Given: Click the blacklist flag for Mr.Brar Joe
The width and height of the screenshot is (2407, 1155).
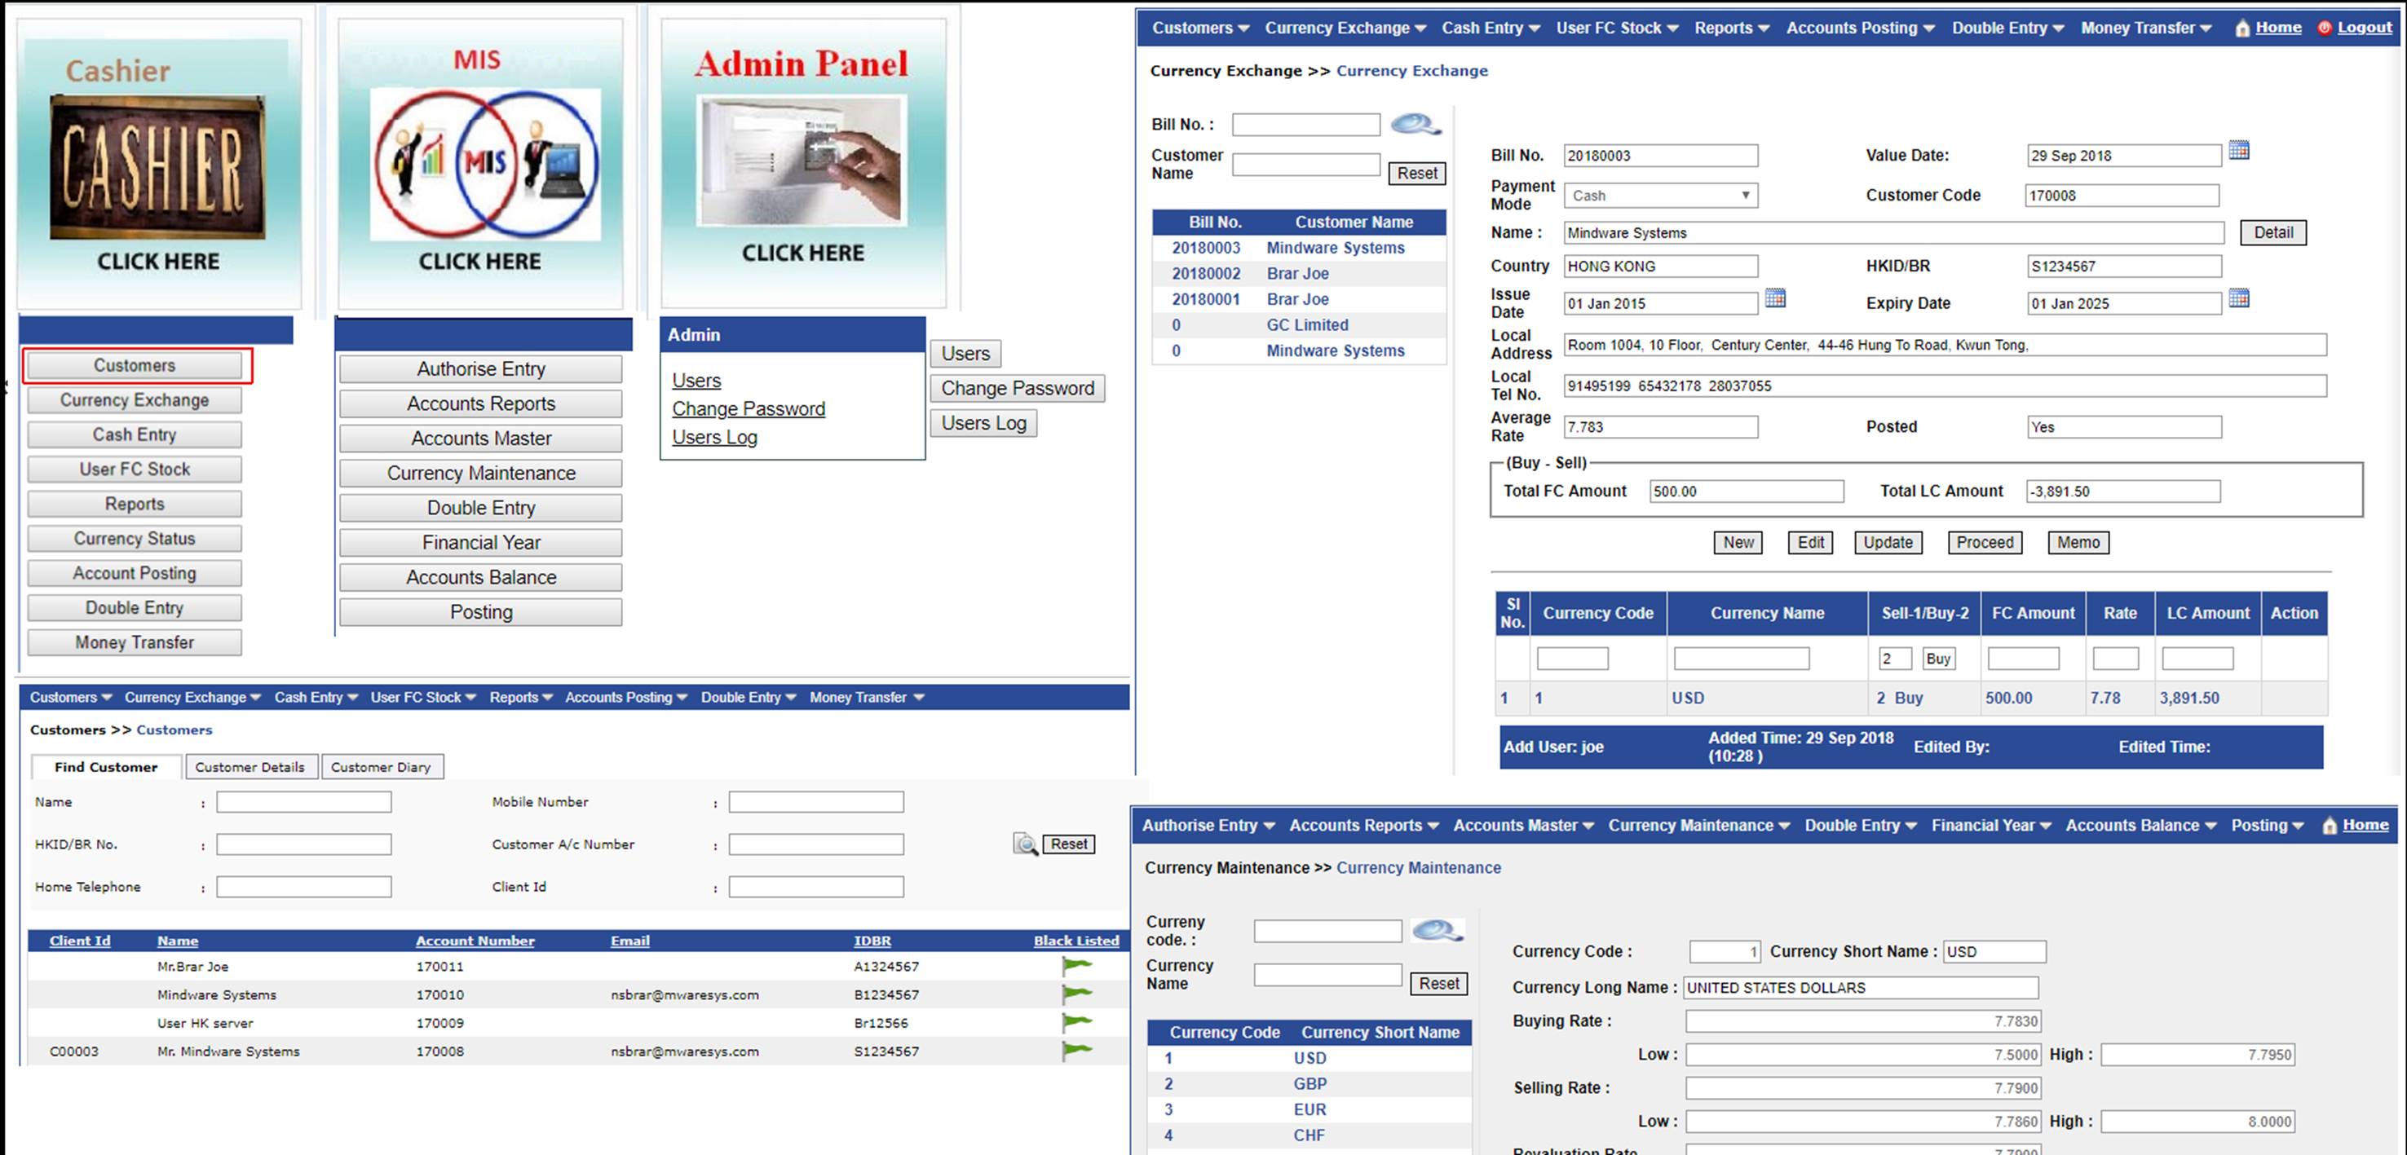Looking at the screenshot, I should (1076, 967).
